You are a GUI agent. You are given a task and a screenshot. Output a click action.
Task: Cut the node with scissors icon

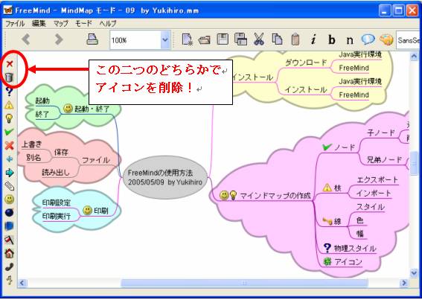(259, 39)
